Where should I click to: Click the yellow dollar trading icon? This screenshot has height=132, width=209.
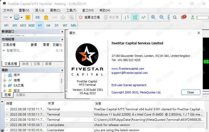[x=28, y=17]
